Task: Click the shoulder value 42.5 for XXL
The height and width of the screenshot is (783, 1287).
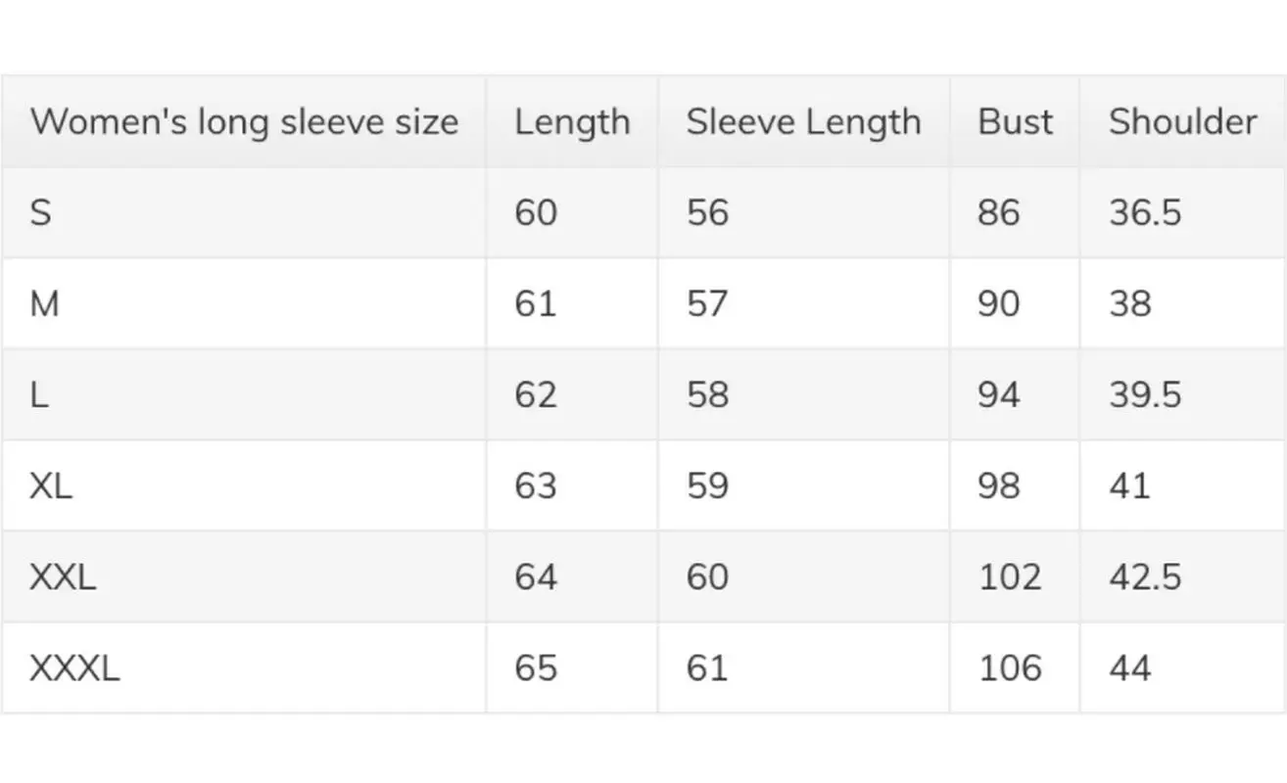Action: coord(1145,576)
